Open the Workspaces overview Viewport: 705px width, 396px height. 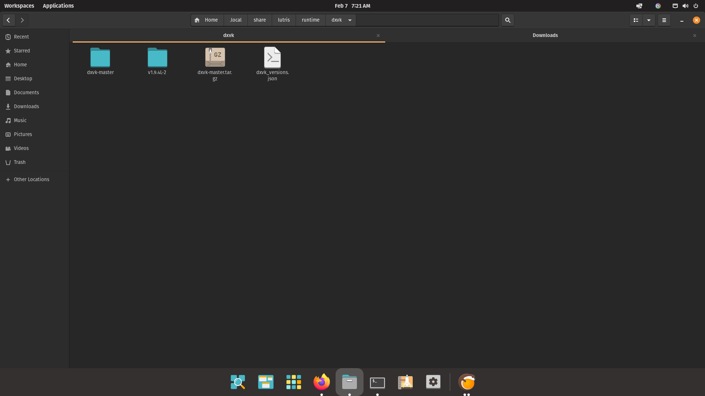pos(19,6)
